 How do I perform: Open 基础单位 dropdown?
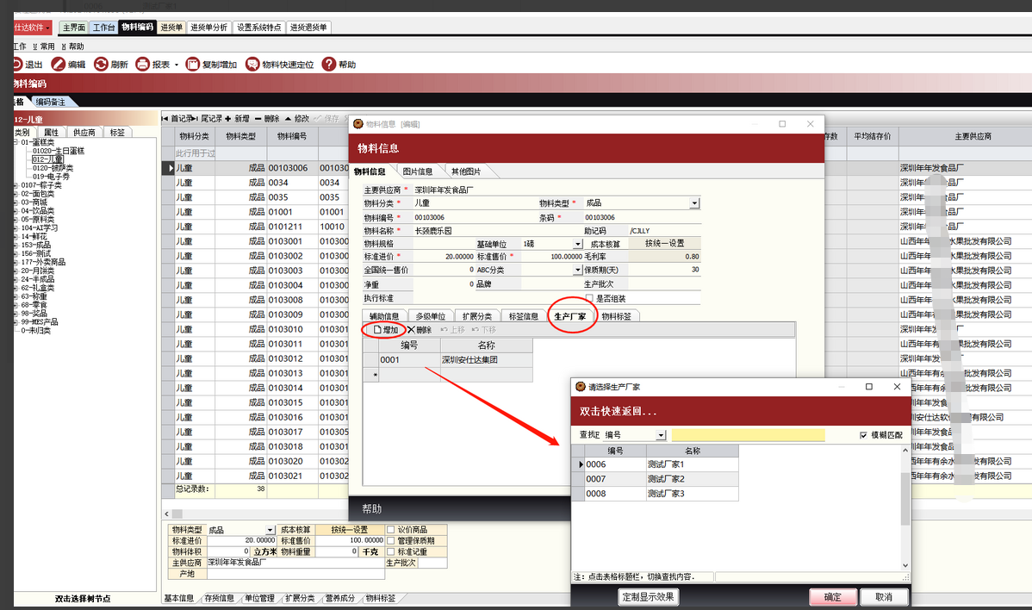click(578, 244)
